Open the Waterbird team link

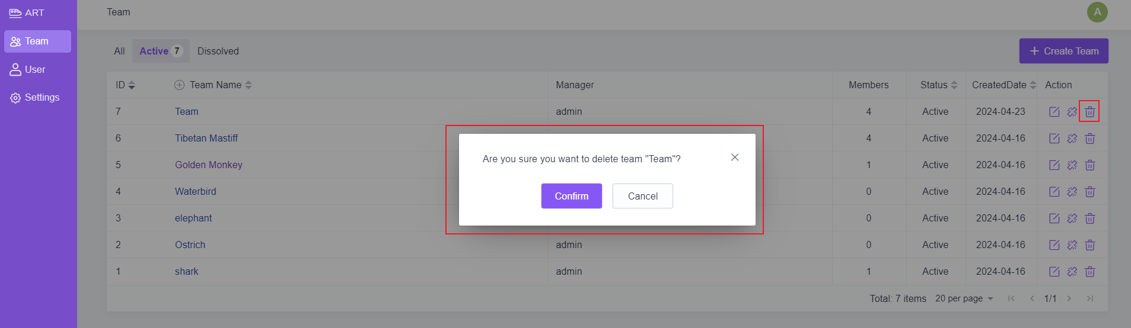tap(195, 192)
